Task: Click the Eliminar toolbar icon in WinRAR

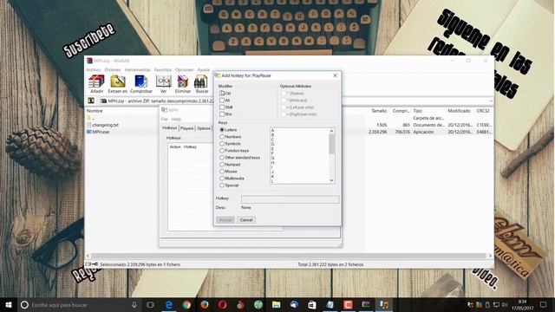Action: 183,84
